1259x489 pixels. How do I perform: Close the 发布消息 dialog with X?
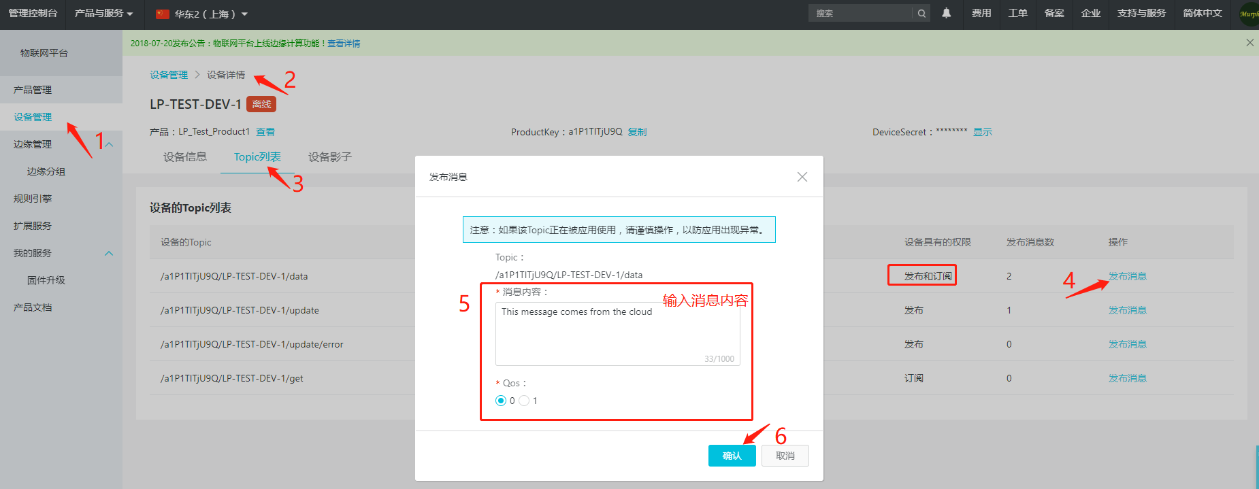802,177
